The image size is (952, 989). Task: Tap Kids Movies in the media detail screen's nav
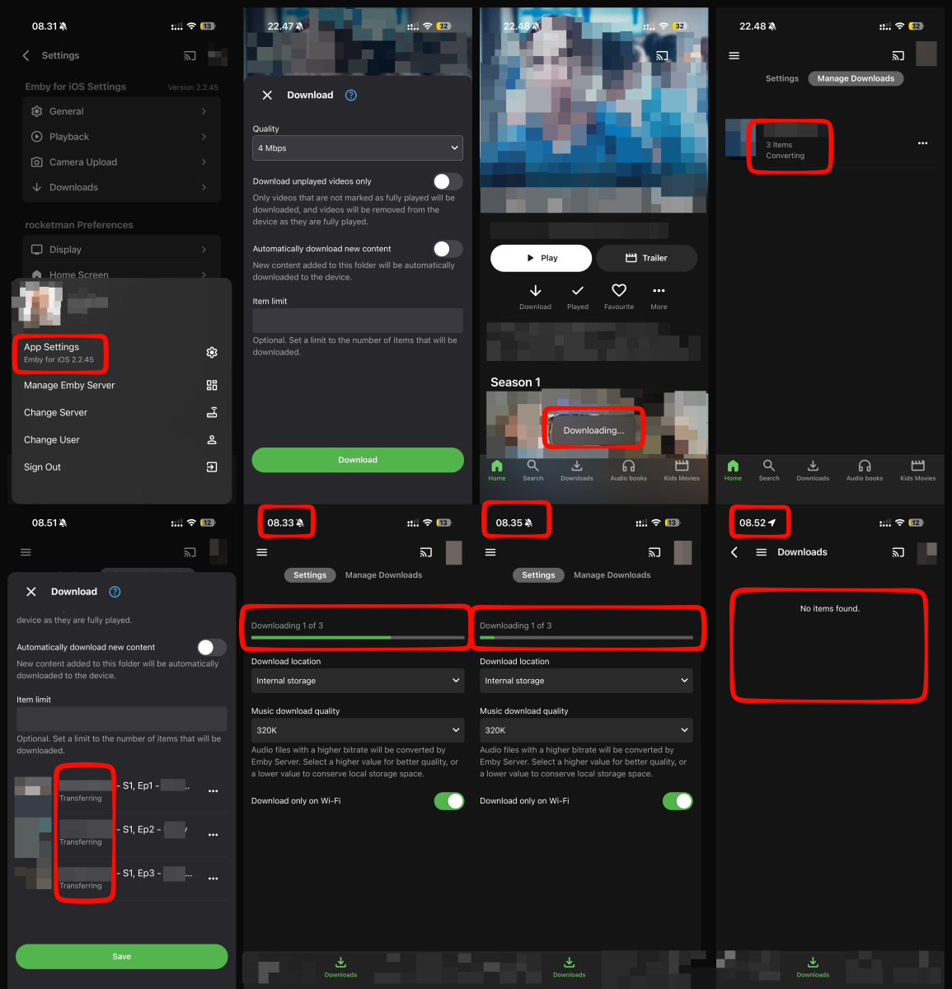(682, 471)
